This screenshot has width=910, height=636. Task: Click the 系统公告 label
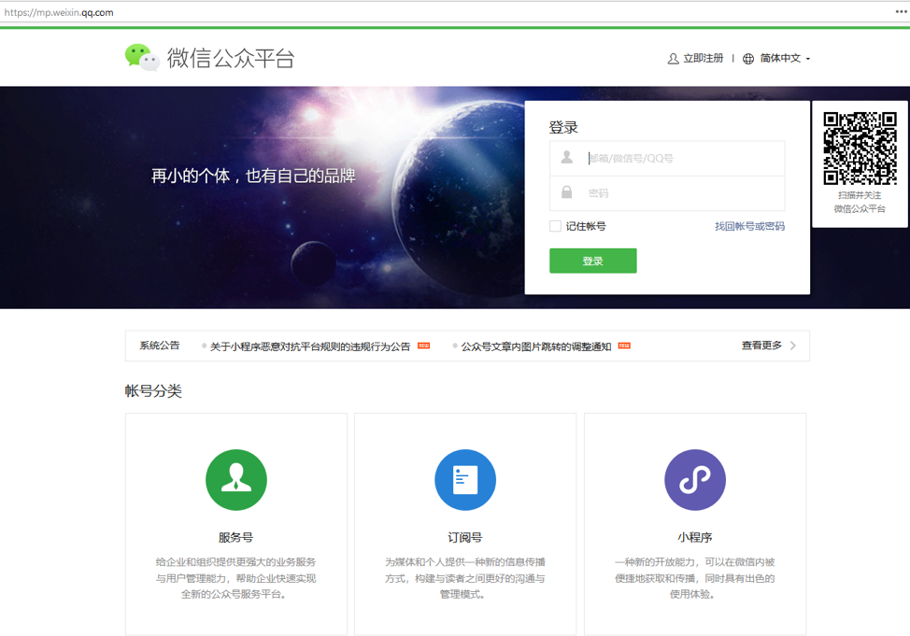(160, 346)
